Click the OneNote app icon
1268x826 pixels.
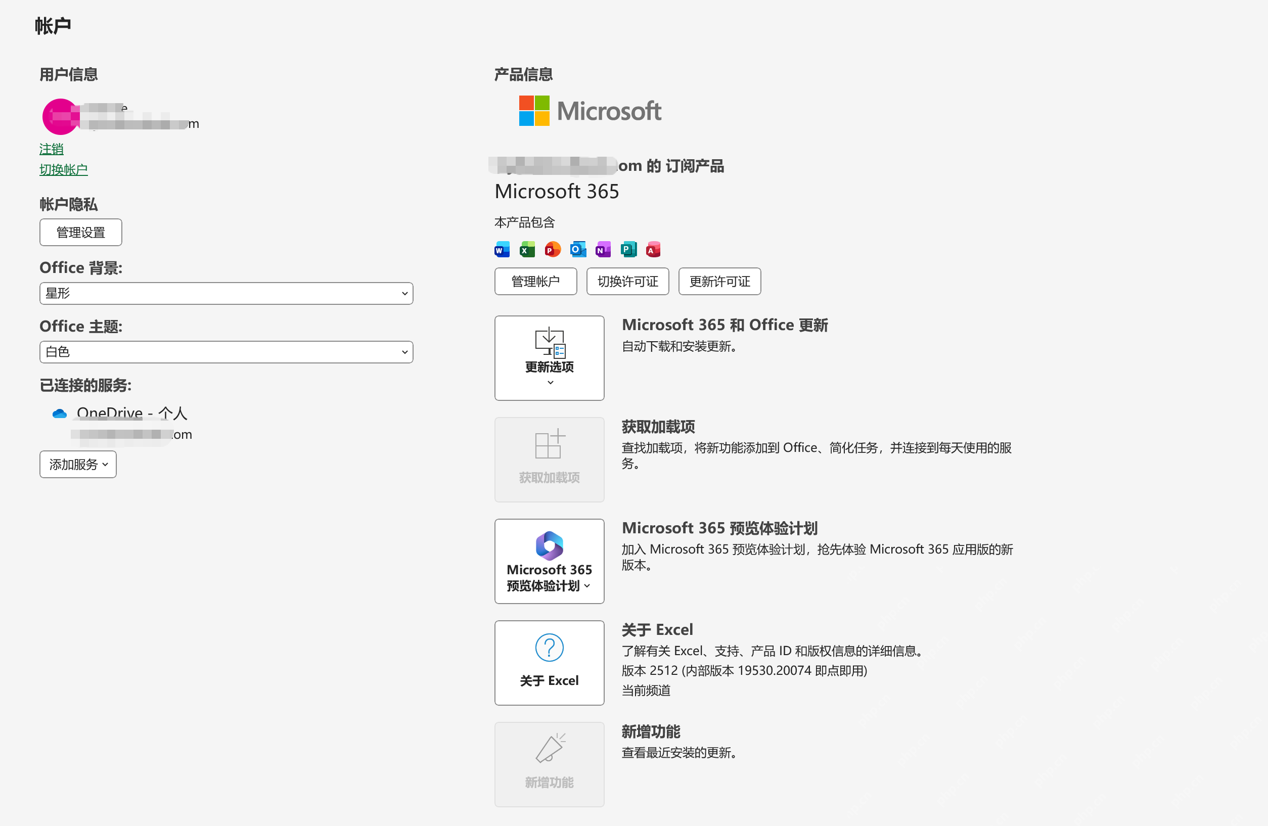pyautogui.click(x=603, y=249)
